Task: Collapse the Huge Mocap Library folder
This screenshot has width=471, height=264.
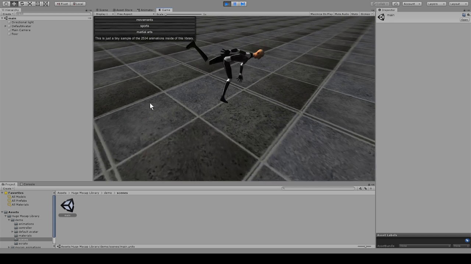Action: pos(6,216)
